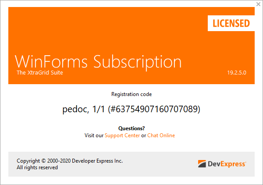Click the Registration code label

[131, 94]
